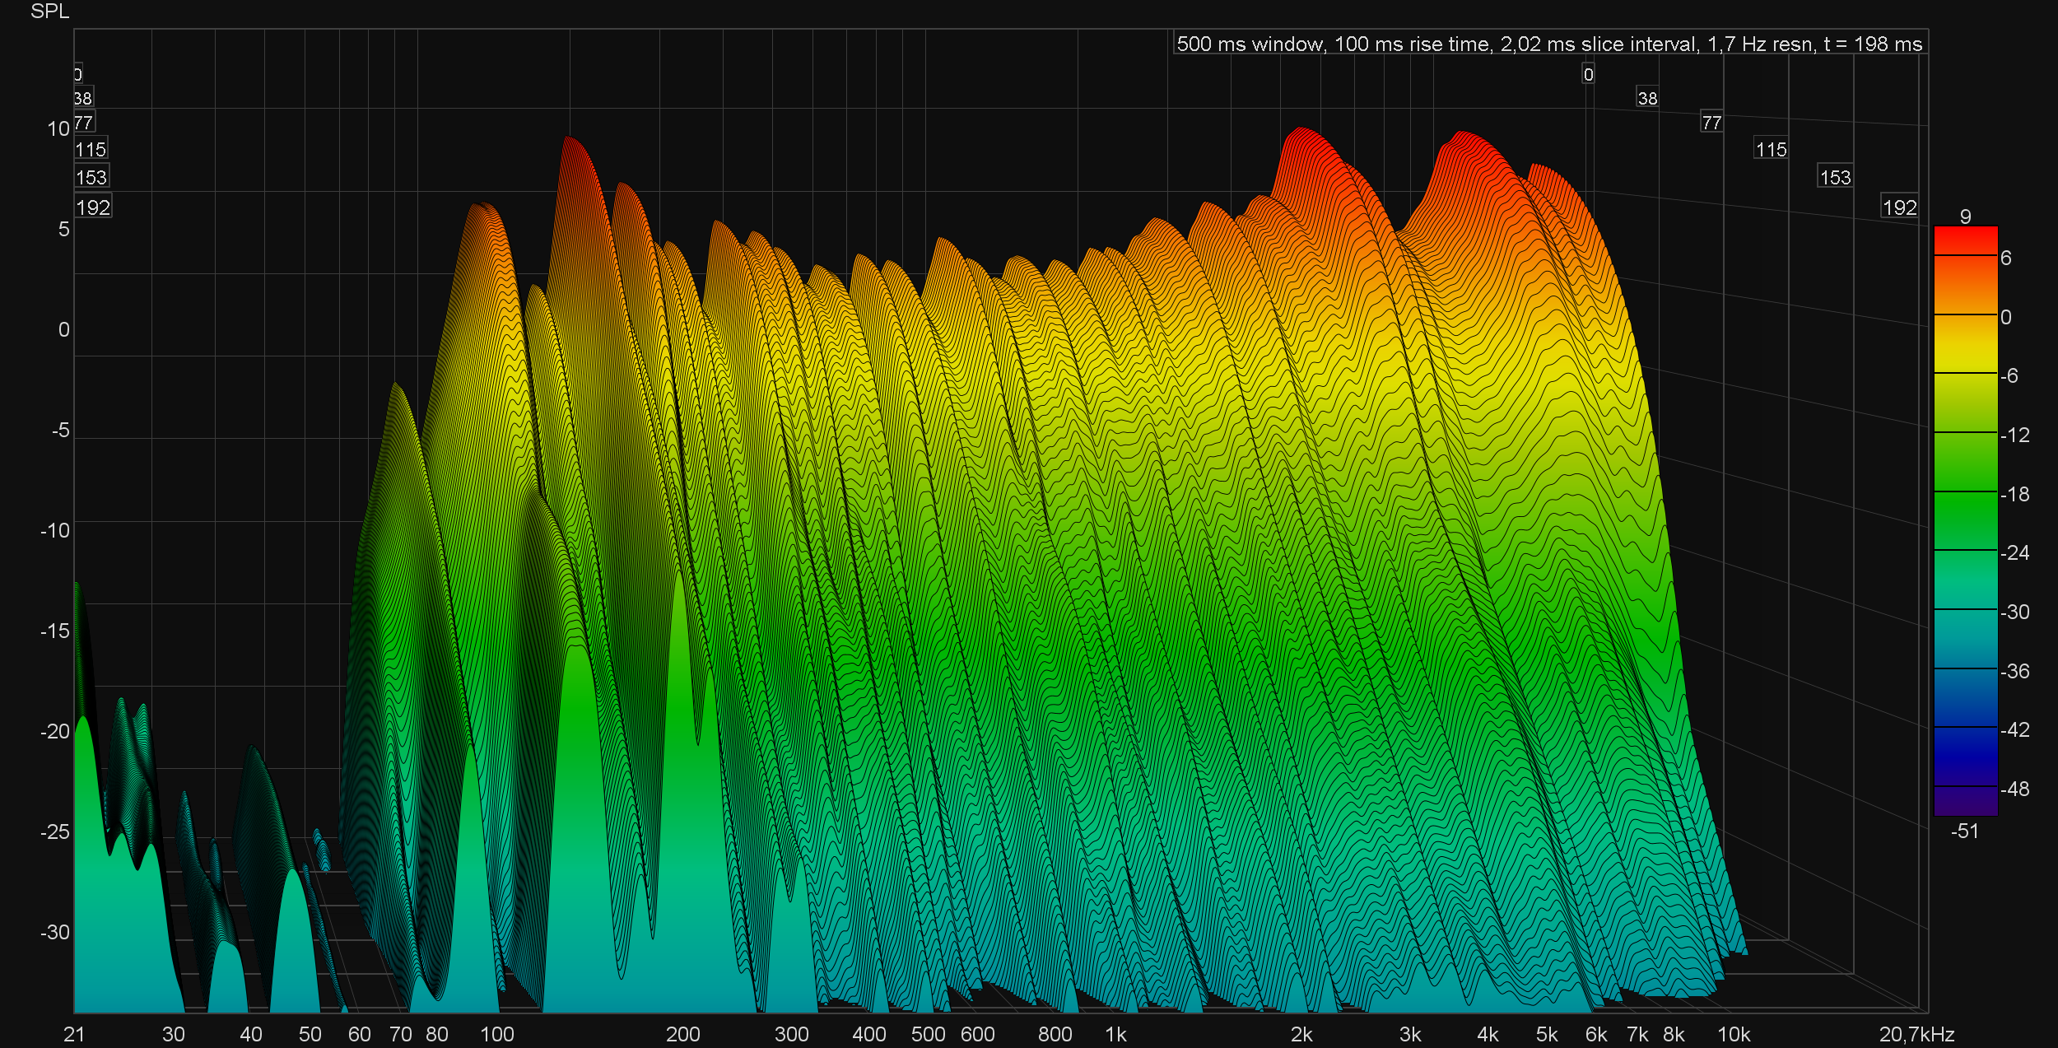Click the 20,7kHz frequency axis label

coord(1916,1034)
